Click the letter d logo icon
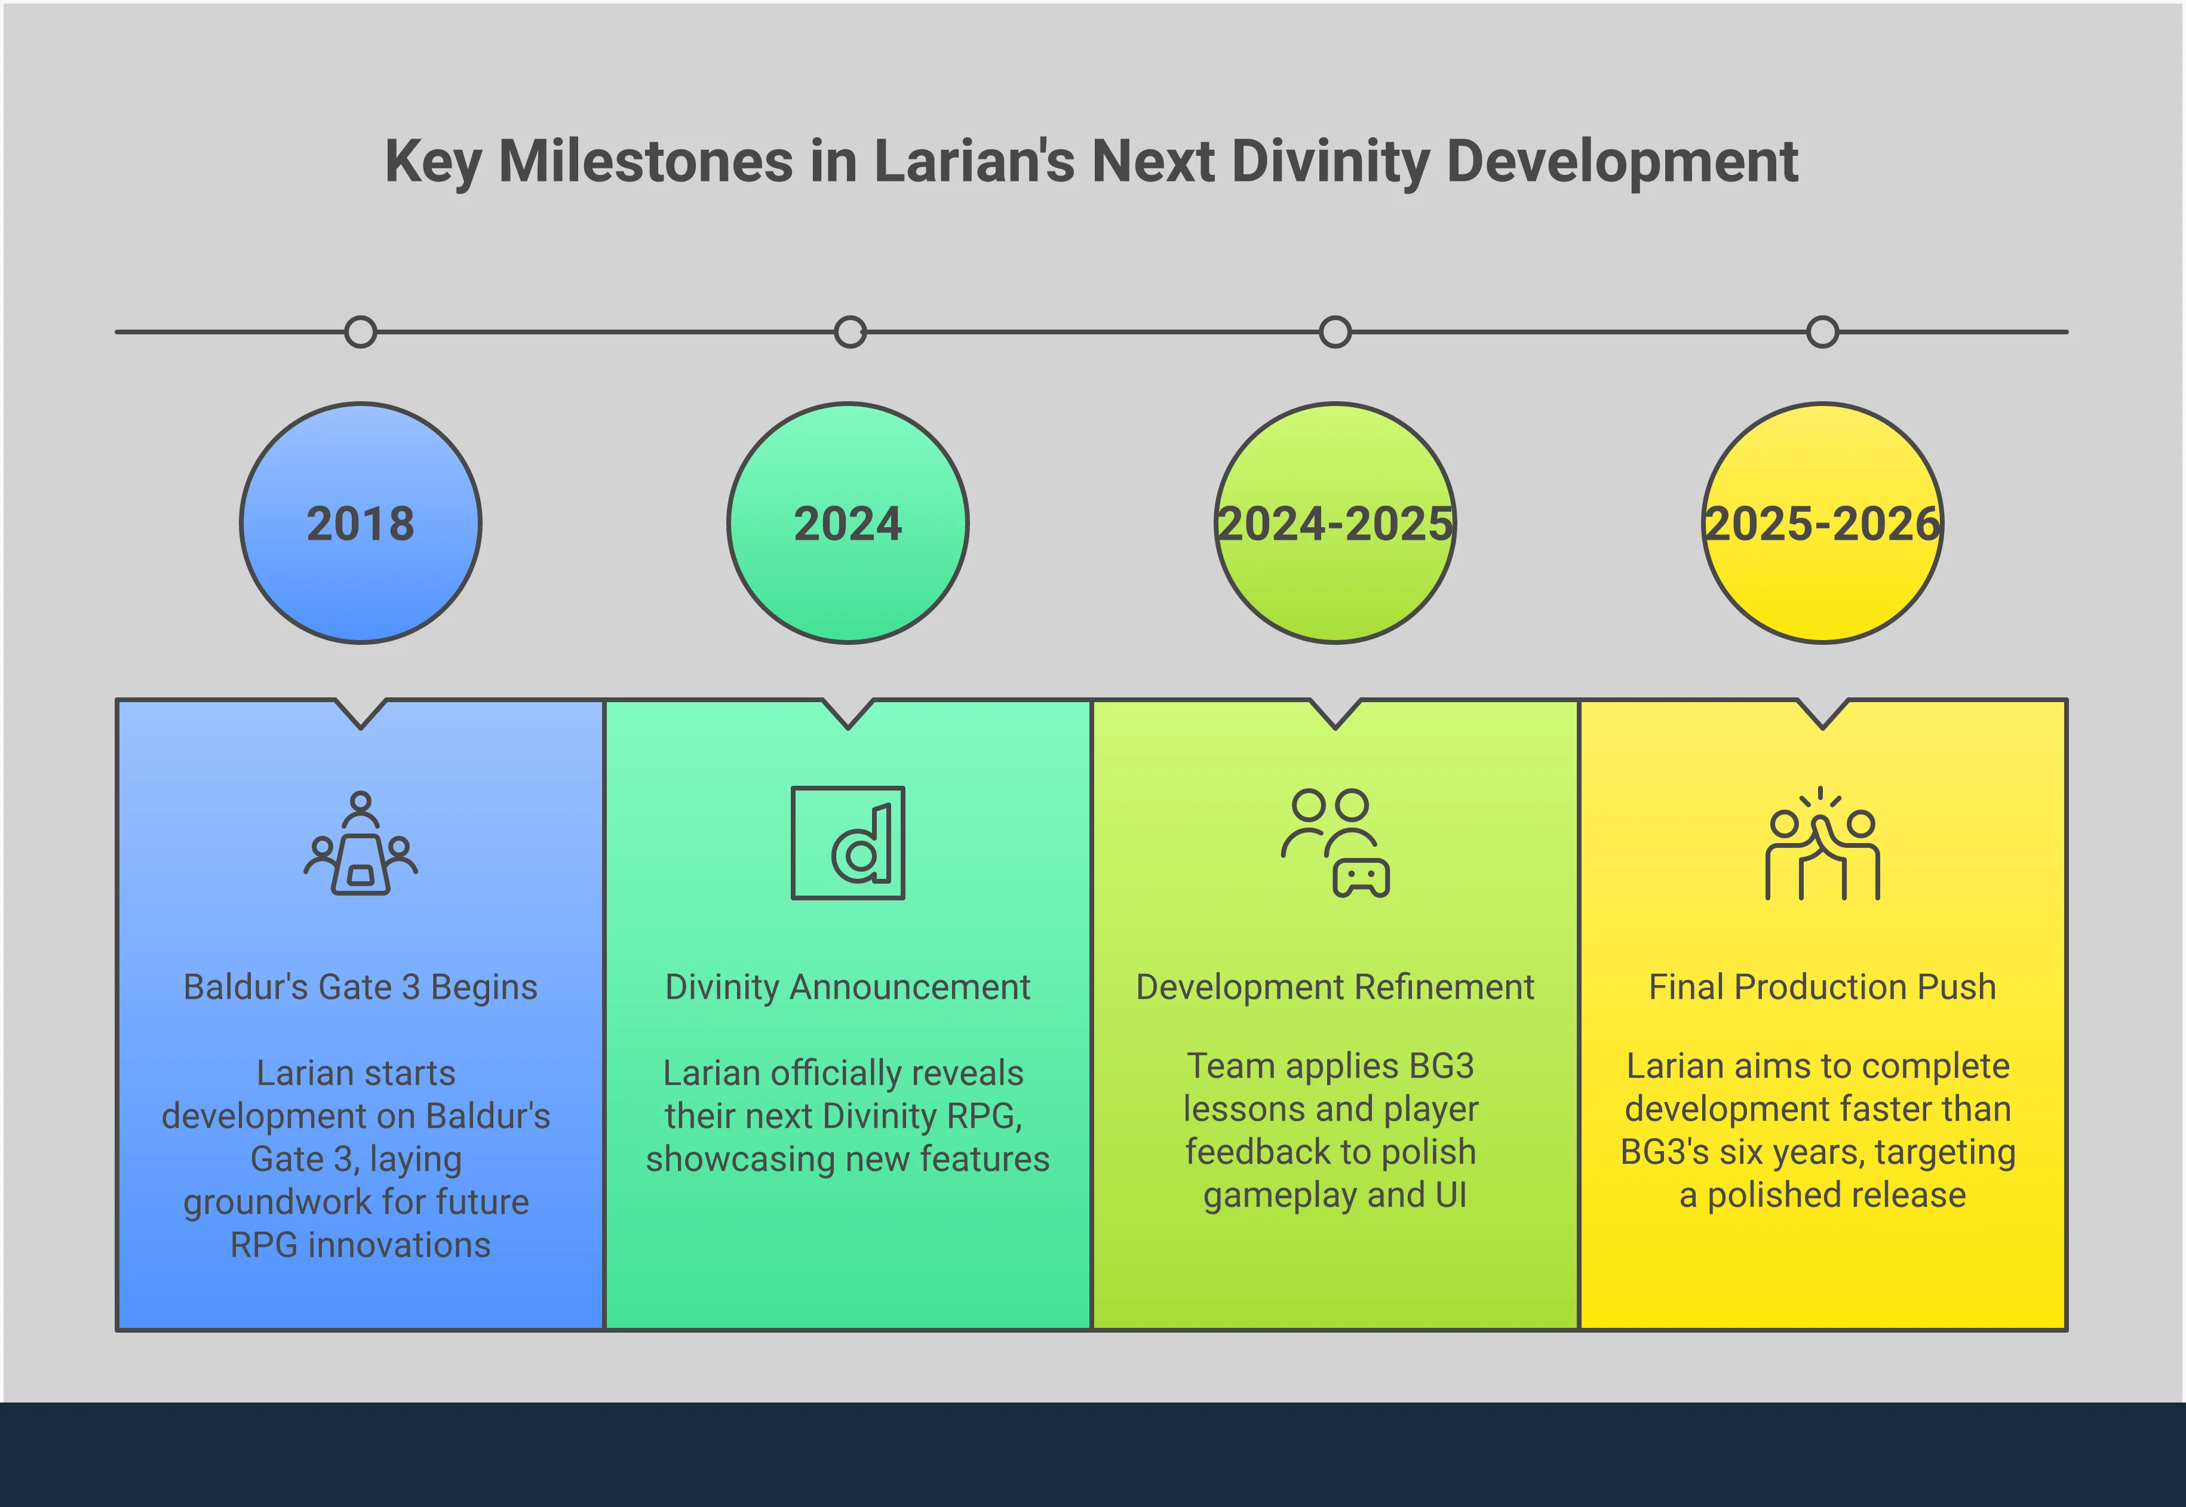 pyautogui.click(x=847, y=842)
